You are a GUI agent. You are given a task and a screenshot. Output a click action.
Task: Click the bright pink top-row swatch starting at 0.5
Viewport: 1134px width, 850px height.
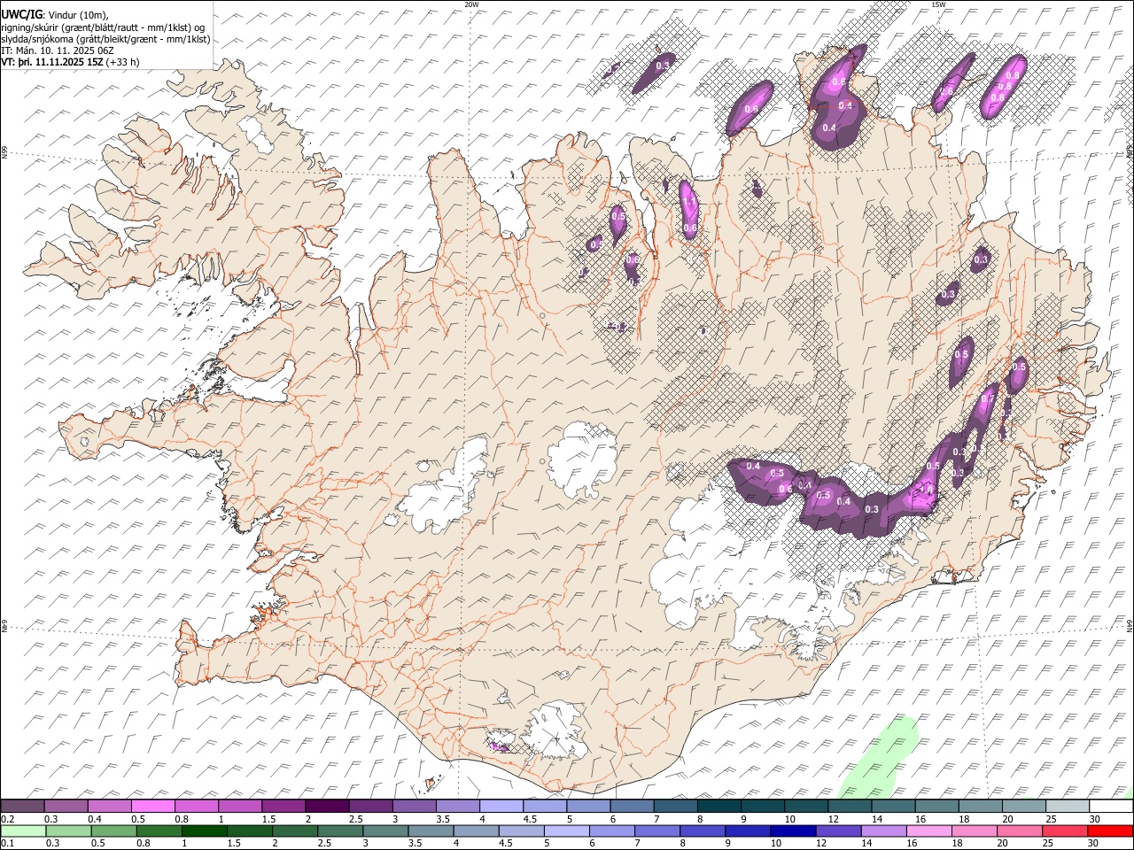point(153,807)
